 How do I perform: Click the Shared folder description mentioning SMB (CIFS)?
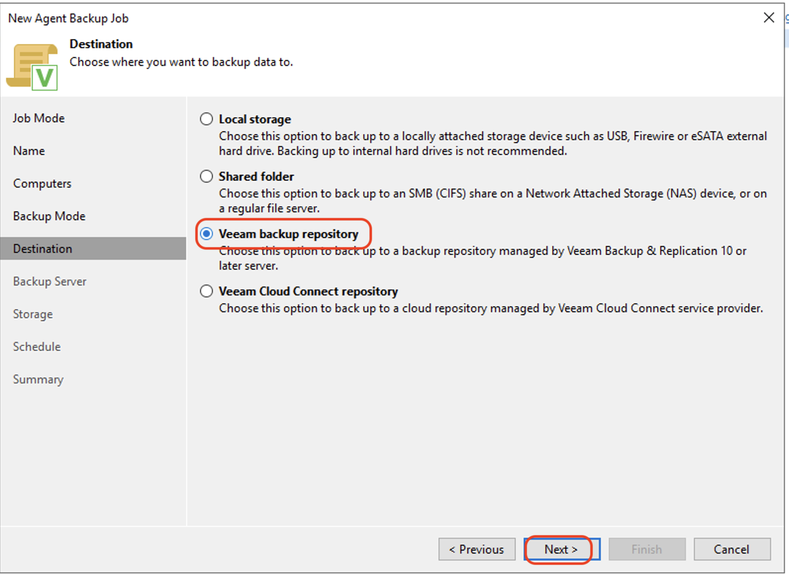(x=493, y=201)
